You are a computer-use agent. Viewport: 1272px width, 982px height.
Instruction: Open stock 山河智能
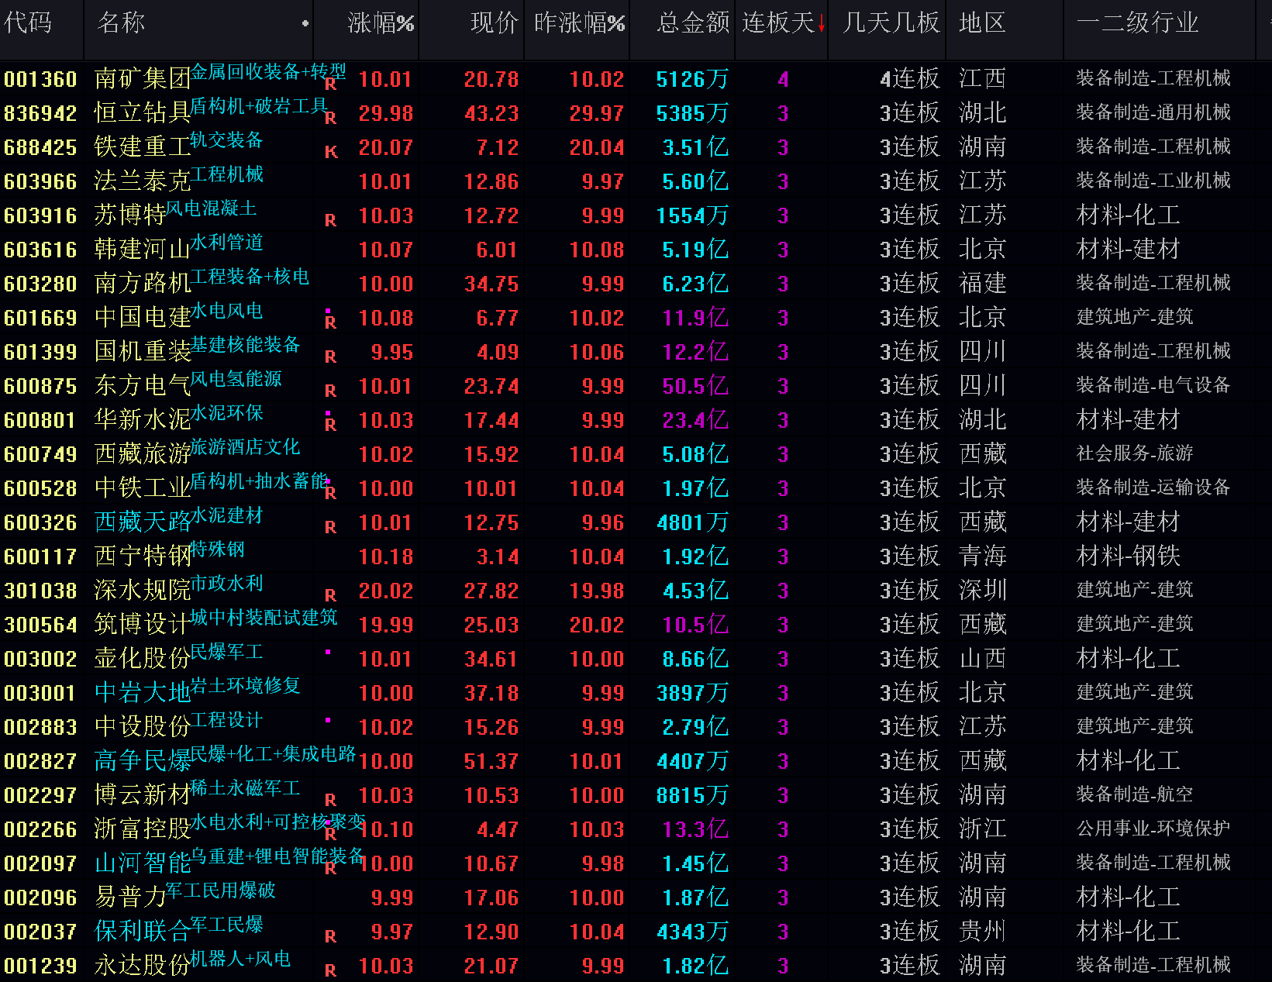[143, 863]
